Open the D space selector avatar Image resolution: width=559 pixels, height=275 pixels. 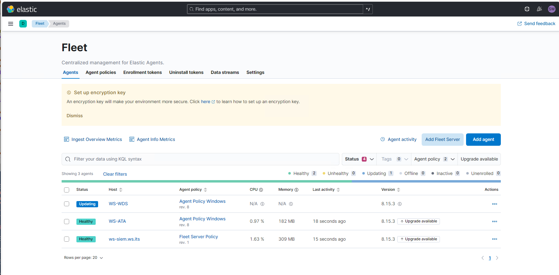(23, 24)
